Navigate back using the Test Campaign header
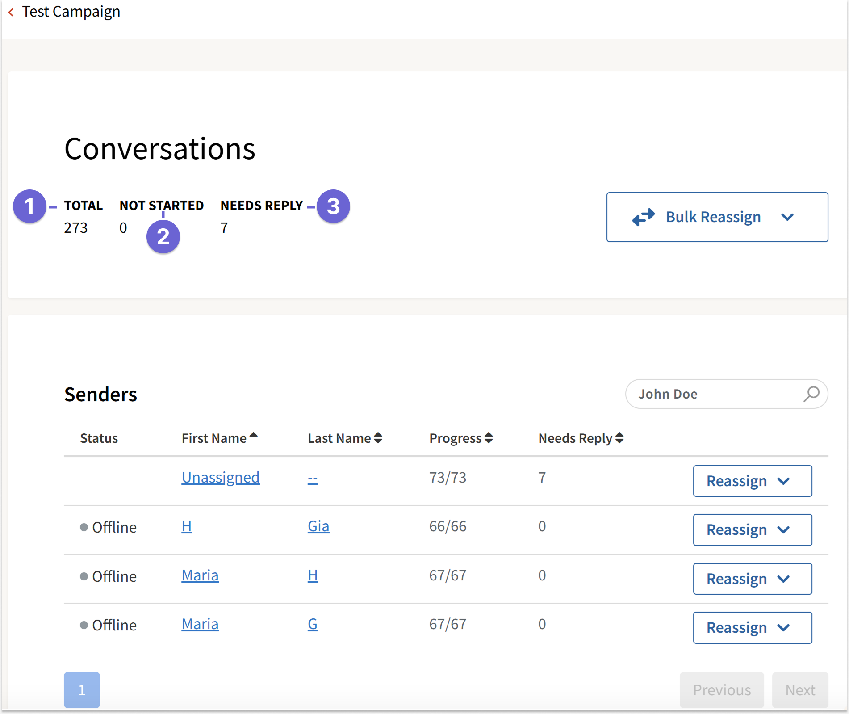 71,12
